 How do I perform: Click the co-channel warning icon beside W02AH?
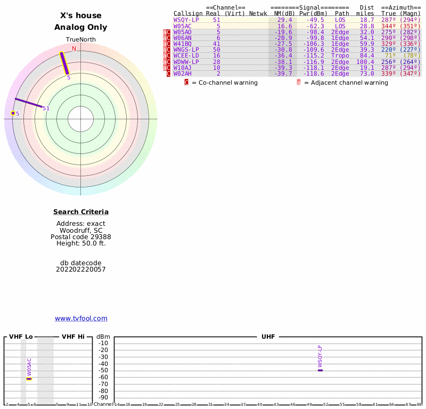point(169,73)
